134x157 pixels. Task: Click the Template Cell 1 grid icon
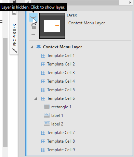click(x=43, y=56)
